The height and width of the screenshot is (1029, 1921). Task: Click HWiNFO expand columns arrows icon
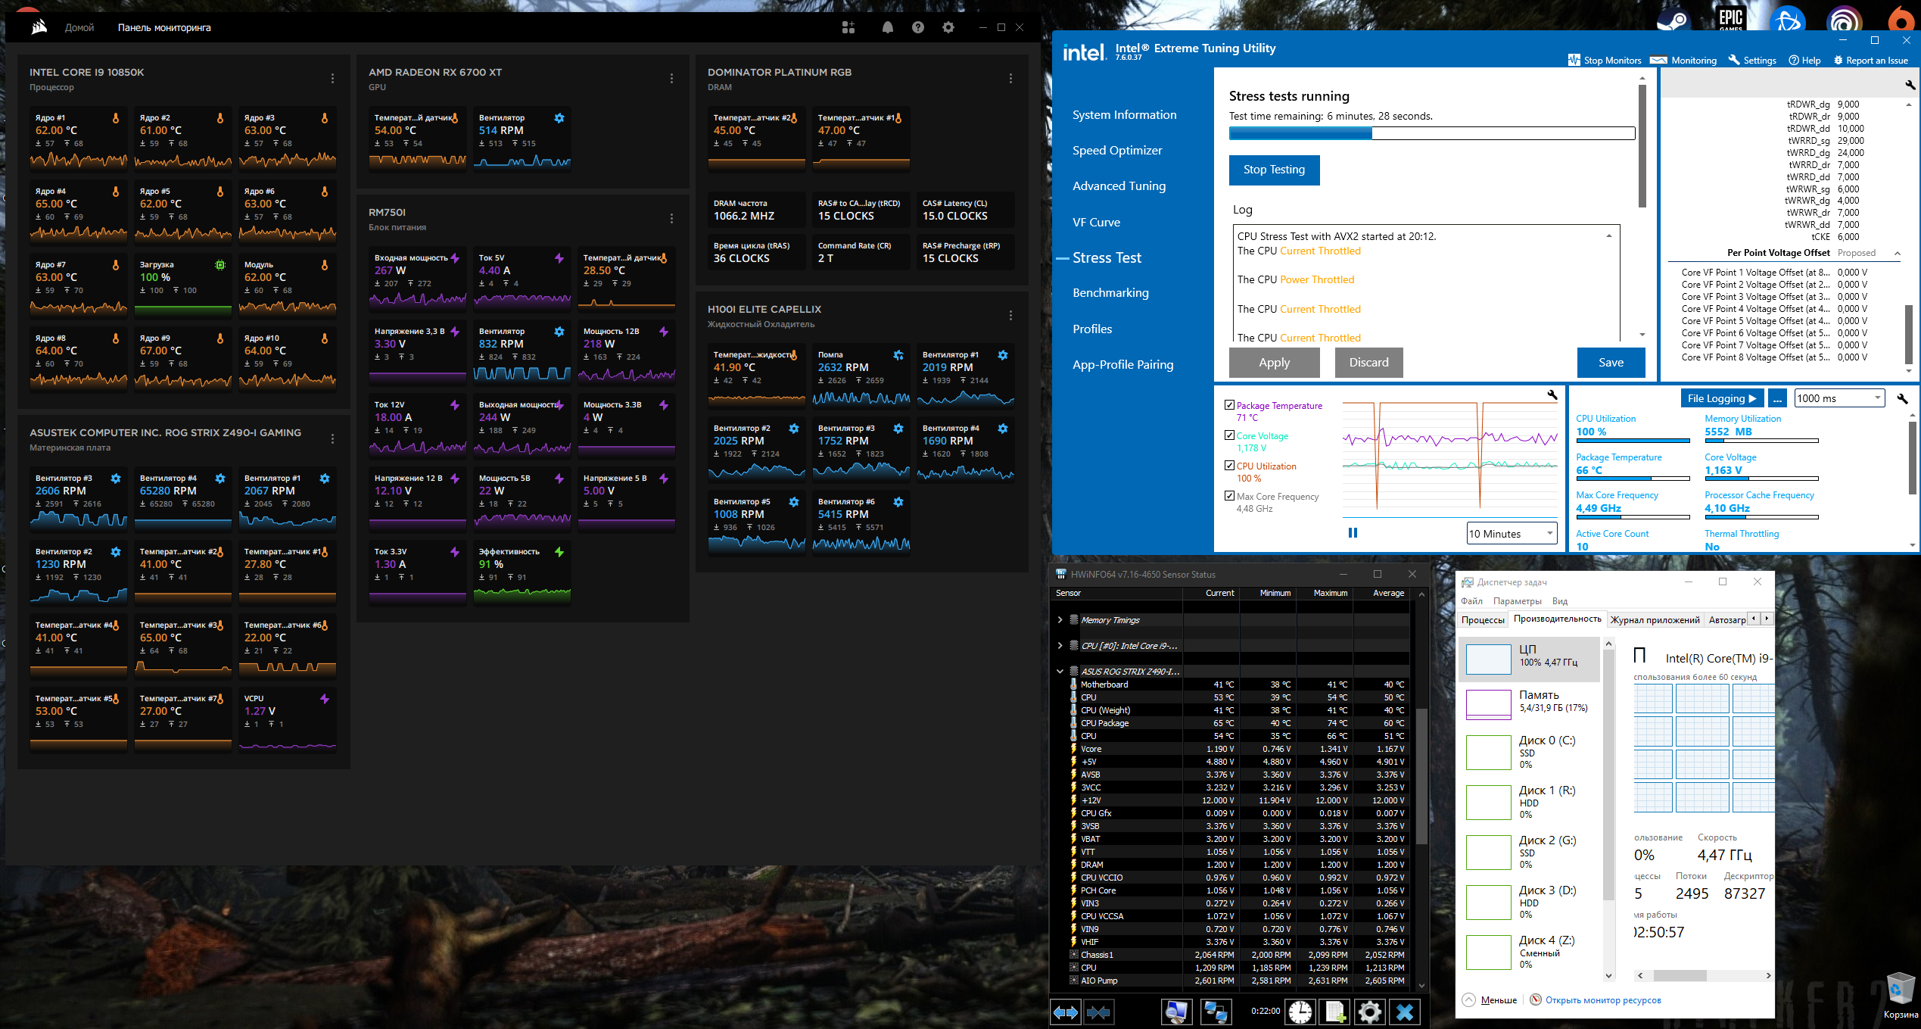click(1066, 1012)
